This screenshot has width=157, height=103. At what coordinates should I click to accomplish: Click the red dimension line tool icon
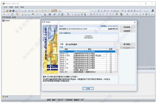127,14
